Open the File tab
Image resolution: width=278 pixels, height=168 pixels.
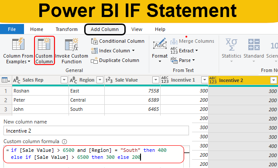point(12,29)
